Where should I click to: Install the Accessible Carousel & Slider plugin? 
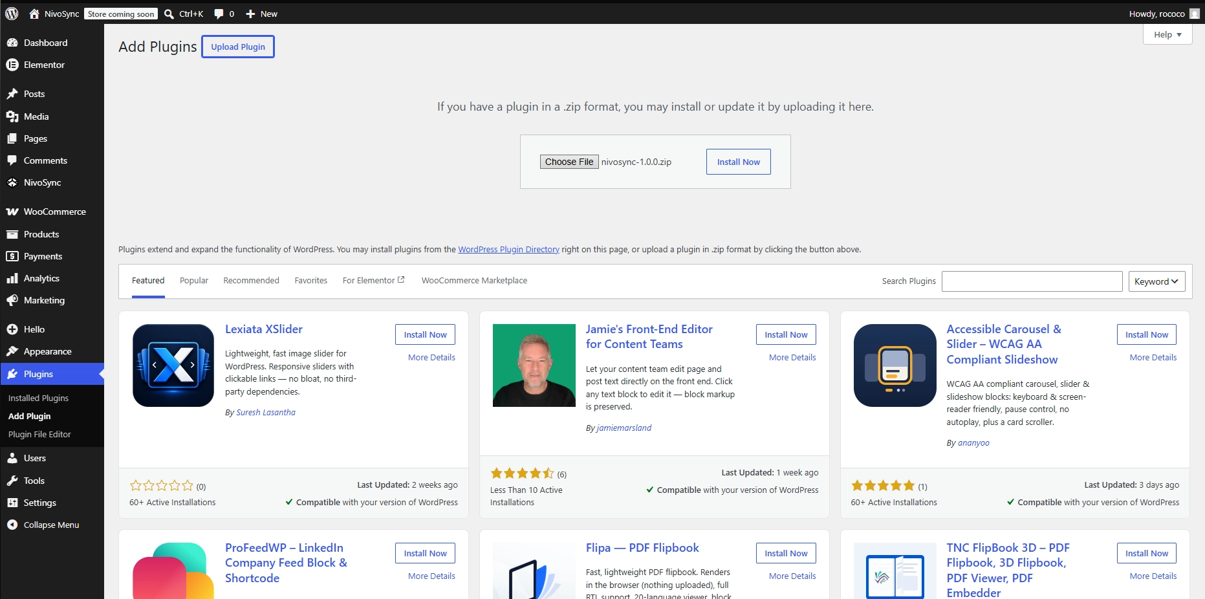[x=1147, y=334]
